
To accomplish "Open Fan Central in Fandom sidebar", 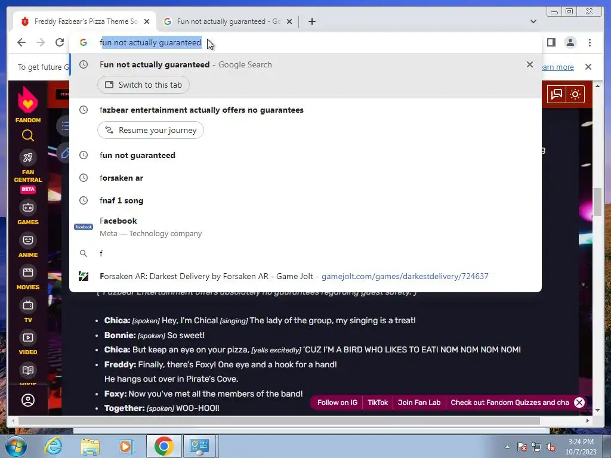I will [27, 171].
